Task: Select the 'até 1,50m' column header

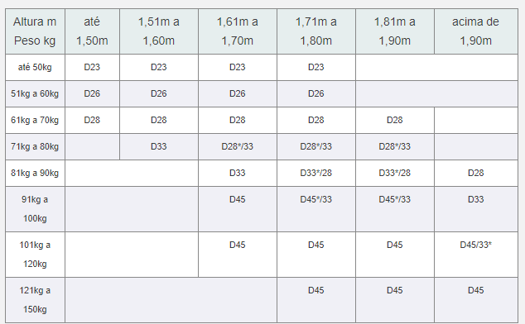Action: point(92,31)
